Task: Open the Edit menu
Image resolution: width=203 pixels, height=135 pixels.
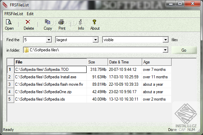Action: (x=30, y=14)
